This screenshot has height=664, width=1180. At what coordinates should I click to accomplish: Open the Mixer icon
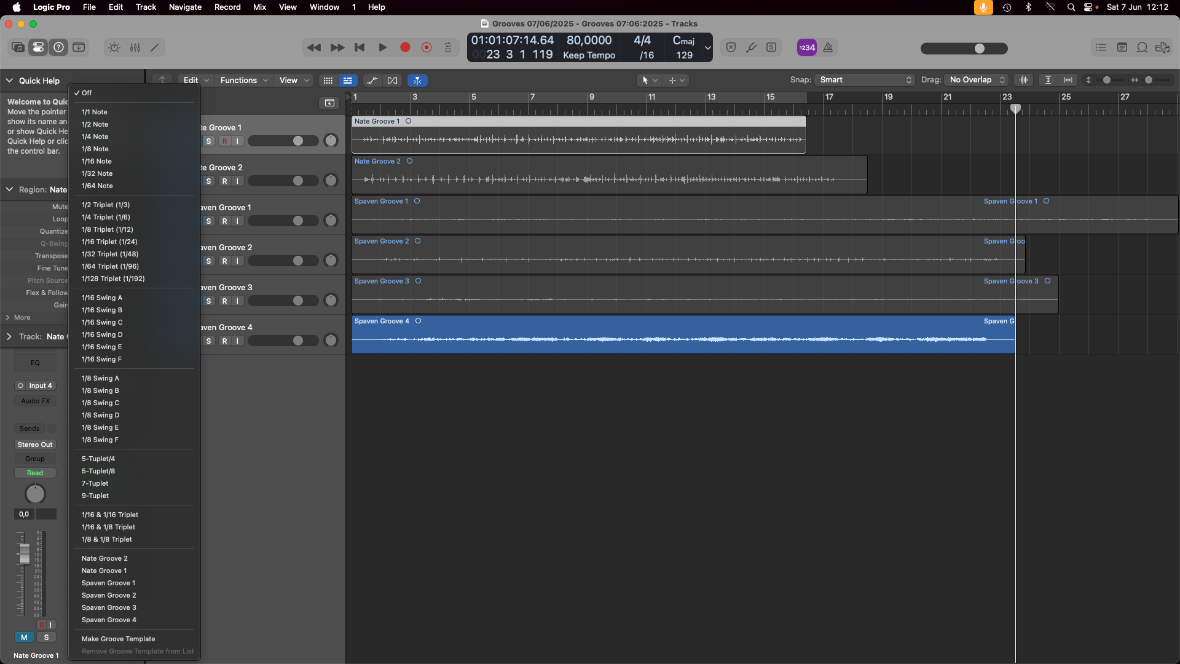click(x=135, y=47)
